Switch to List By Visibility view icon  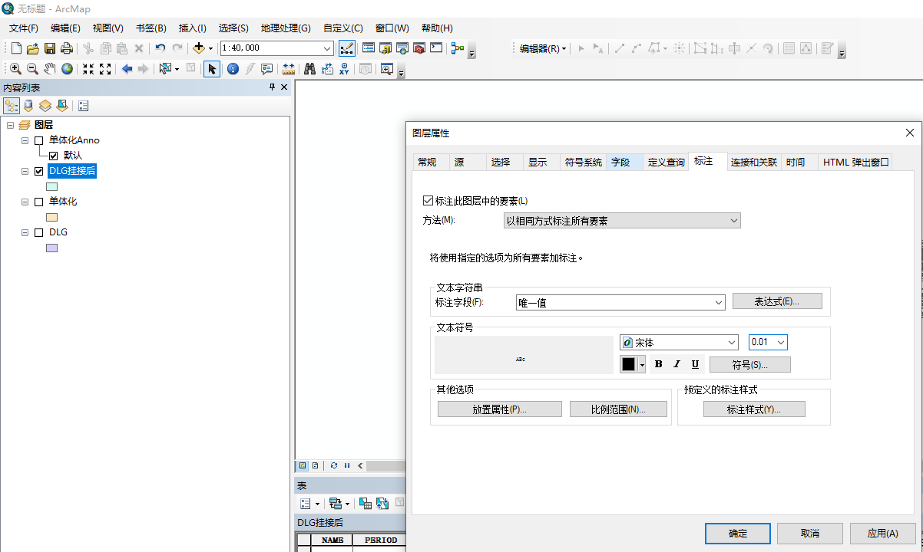(x=45, y=106)
